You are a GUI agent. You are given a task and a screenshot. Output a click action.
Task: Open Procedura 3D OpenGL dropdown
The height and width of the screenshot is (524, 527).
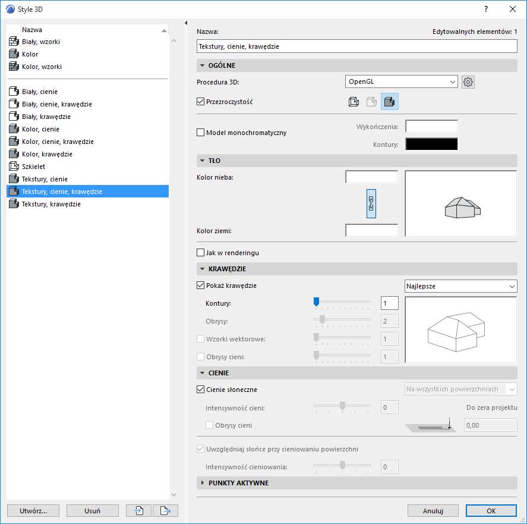401,81
